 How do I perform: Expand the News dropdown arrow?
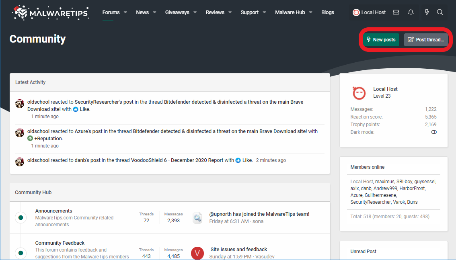click(x=154, y=12)
